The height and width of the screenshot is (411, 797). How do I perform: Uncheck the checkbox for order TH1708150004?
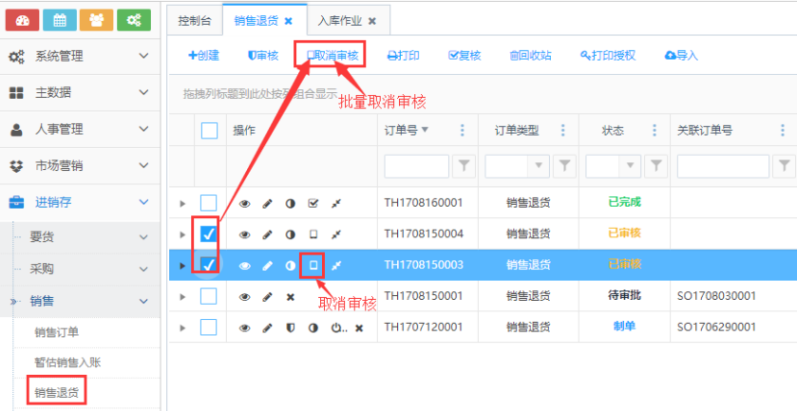coord(209,234)
